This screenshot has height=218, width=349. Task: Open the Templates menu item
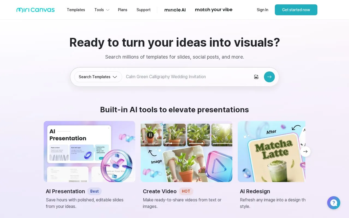point(76,10)
